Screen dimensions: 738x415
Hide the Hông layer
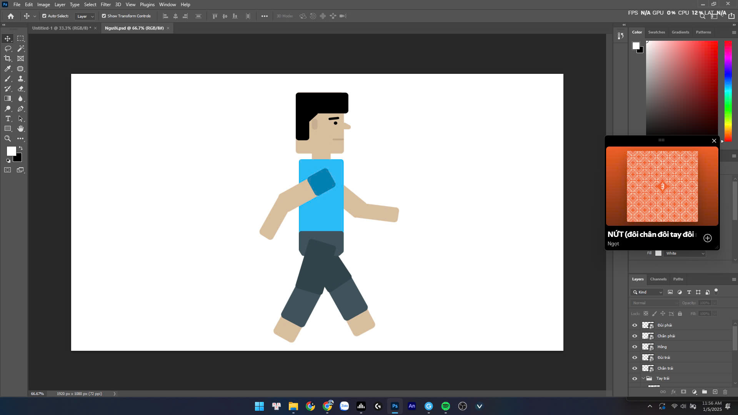click(635, 347)
